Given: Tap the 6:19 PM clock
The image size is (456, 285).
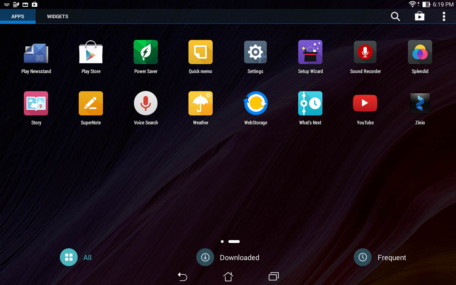Looking at the screenshot, I should pos(443,5).
